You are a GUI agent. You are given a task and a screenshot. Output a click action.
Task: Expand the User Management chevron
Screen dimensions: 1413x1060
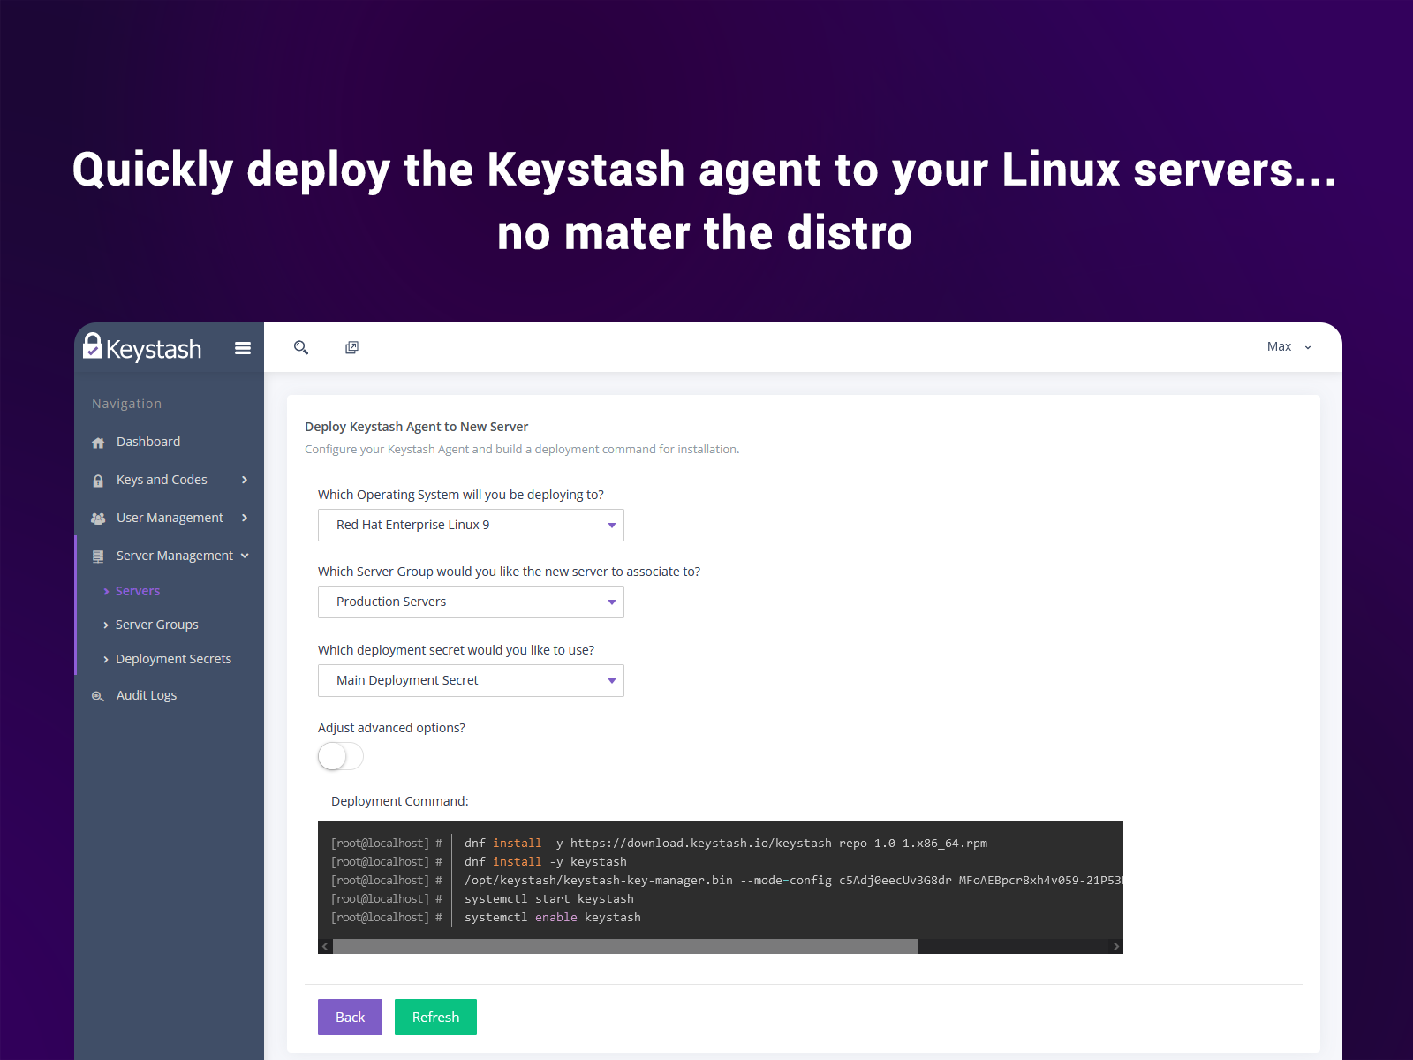tap(245, 518)
